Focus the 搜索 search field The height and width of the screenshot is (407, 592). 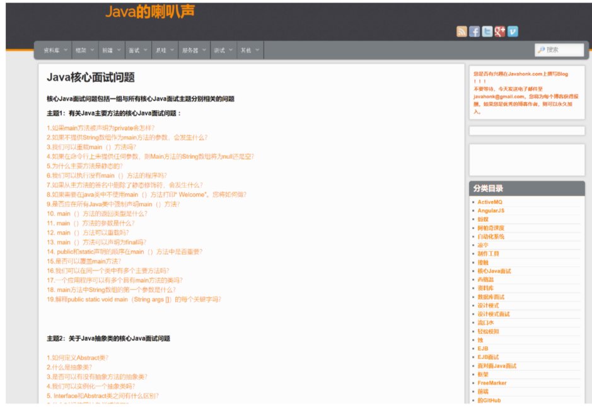tap(559, 50)
